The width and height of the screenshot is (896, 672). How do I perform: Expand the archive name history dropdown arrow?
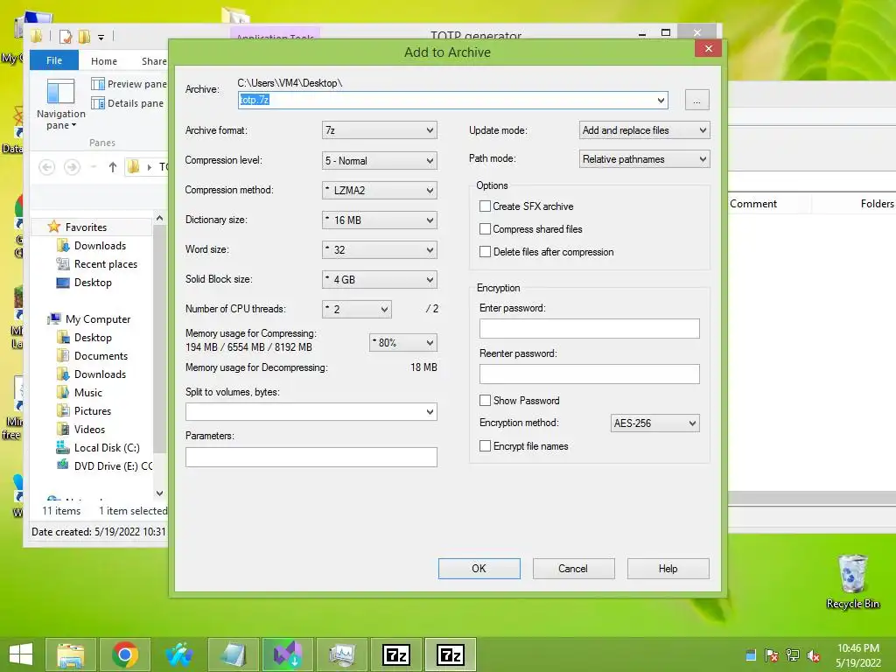point(661,100)
